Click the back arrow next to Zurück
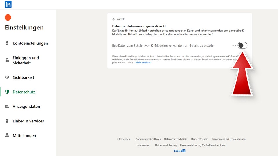This screenshot has width=278, height=156. pos(114,19)
